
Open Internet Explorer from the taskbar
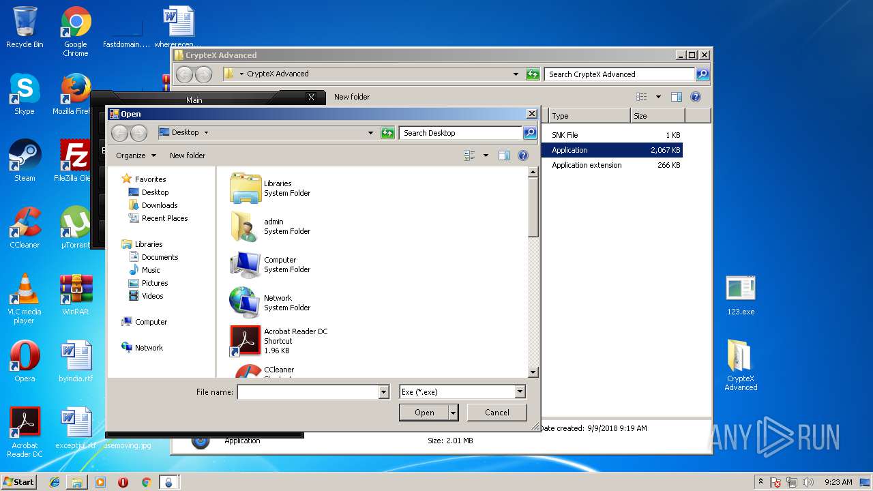[x=55, y=482]
